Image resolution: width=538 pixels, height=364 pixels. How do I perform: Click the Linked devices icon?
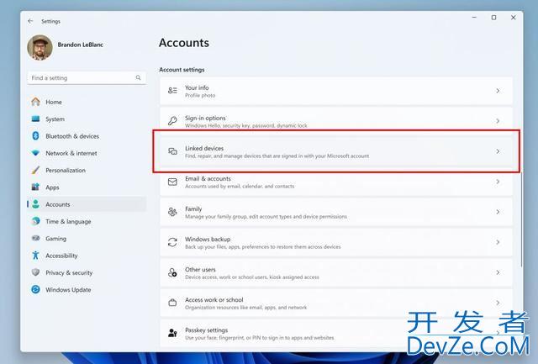coord(172,151)
